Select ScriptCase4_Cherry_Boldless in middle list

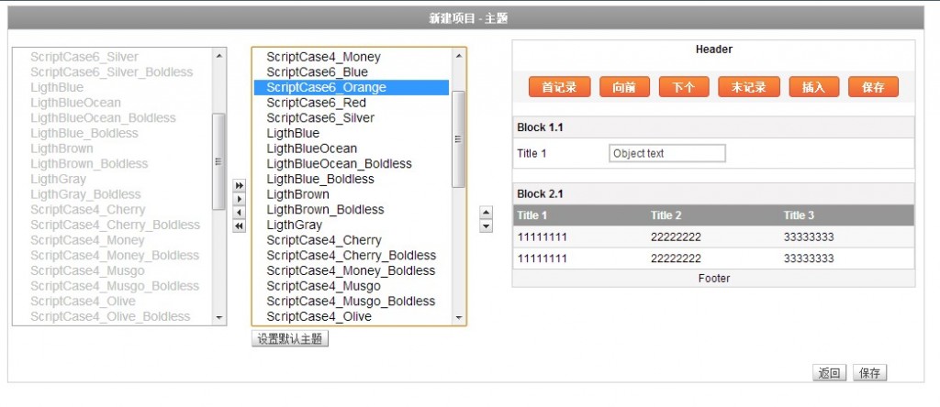point(352,256)
